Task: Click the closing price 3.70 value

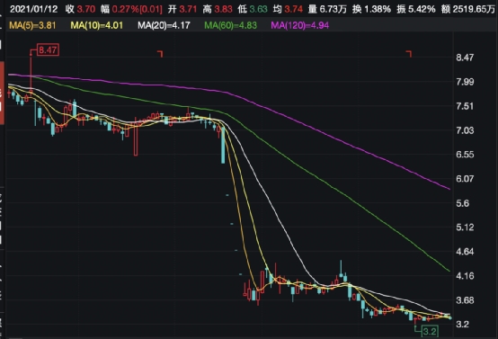Action: [86, 9]
